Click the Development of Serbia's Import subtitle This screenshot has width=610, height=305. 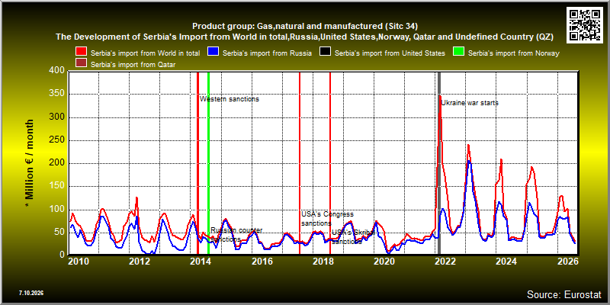[x=305, y=37]
